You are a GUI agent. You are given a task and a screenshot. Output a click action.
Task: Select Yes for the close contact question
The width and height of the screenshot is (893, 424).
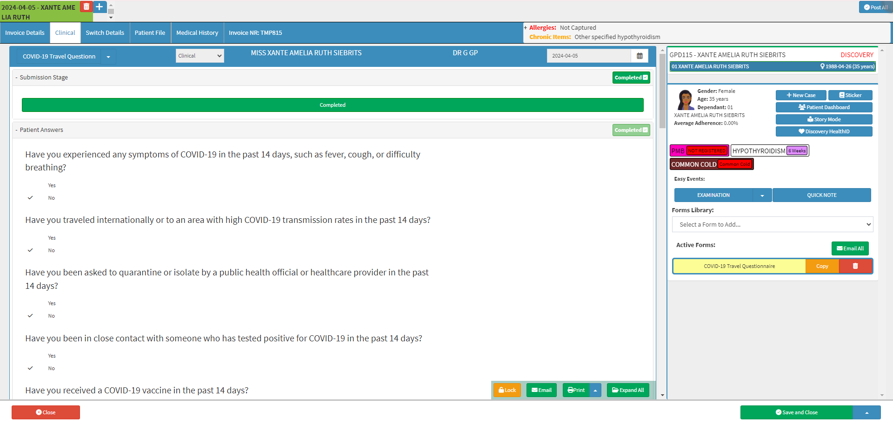52,356
